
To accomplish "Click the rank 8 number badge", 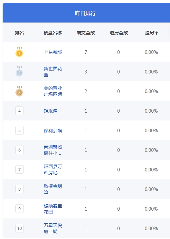I will click(20, 189).
